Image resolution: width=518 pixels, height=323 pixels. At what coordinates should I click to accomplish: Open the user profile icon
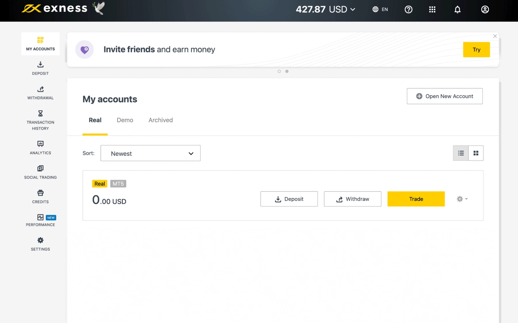click(x=485, y=9)
